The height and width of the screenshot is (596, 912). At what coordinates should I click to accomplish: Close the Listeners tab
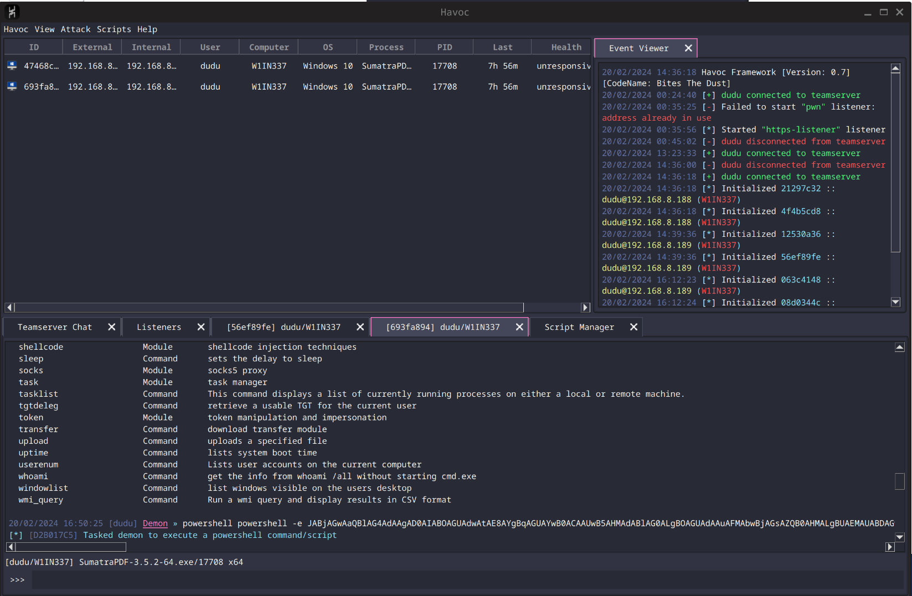(201, 327)
